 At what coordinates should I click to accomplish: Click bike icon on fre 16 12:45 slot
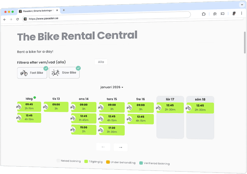point(129,119)
